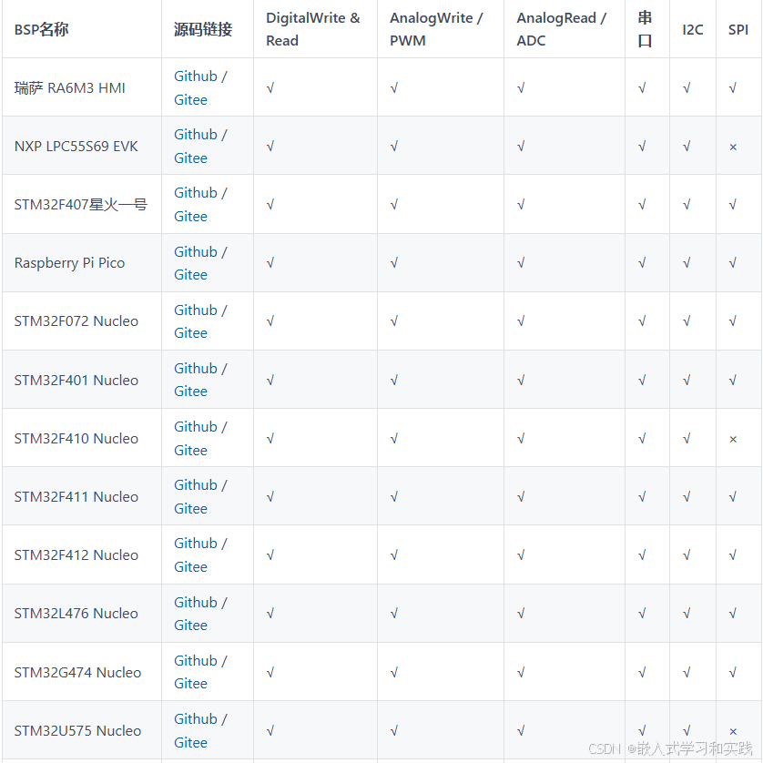Screen dimensions: 763x763
Task: Click SPI × mark for STM32F410 Nucleo
Action: point(733,440)
